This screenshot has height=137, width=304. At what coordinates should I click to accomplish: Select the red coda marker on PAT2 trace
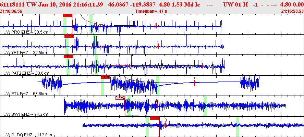(x=202, y=65)
